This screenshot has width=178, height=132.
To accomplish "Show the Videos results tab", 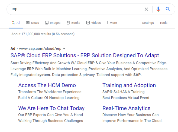I will [x=93, y=23].
